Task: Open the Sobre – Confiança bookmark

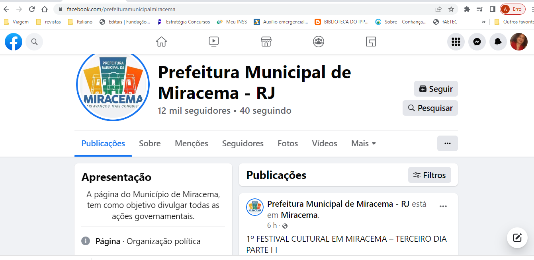Action: [401, 22]
